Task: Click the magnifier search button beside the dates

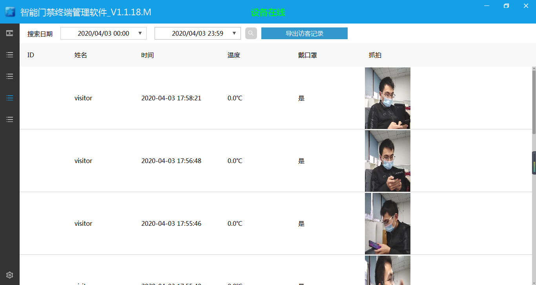Action: click(x=251, y=33)
